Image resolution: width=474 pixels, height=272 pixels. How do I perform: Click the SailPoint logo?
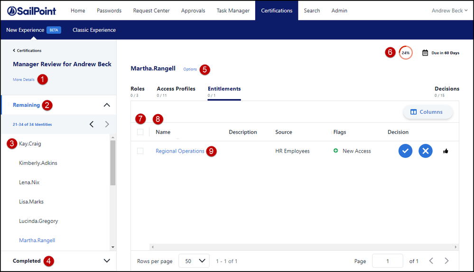click(31, 10)
